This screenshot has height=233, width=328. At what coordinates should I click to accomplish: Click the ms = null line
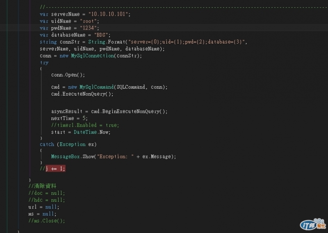42,214
